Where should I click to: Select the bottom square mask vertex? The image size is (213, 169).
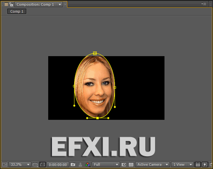[x=98, y=118]
